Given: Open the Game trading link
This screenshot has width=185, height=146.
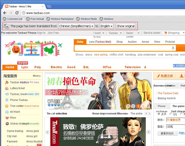Looking at the screenshot, I should point(15,131).
